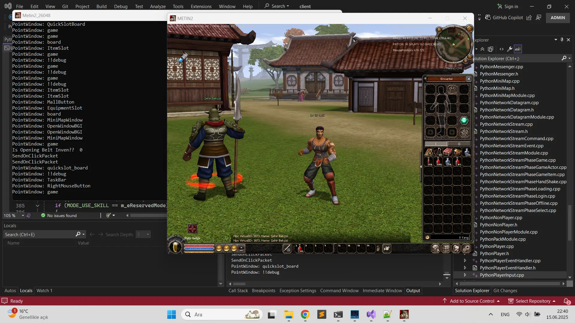The image size is (575, 323).
Task: Toggle the Preview Selected Items button
Action: click(x=518, y=49)
